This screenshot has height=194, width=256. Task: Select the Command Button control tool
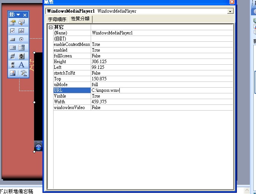click(13, 39)
